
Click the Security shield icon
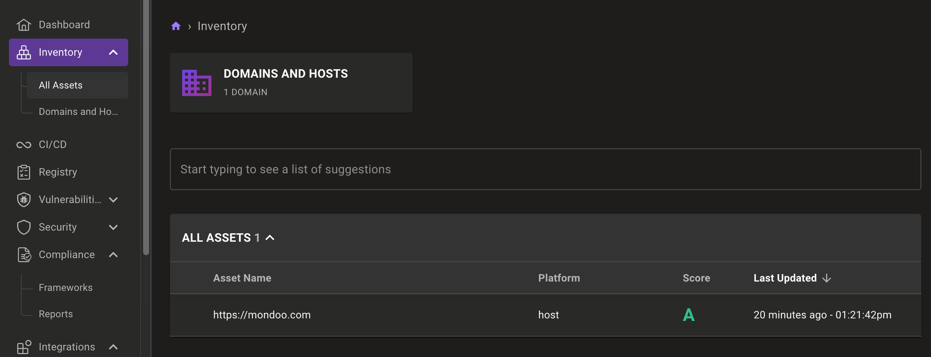point(24,227)
